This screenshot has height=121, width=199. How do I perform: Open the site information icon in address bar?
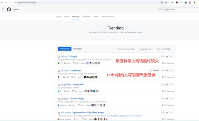(x=16, y=2)
